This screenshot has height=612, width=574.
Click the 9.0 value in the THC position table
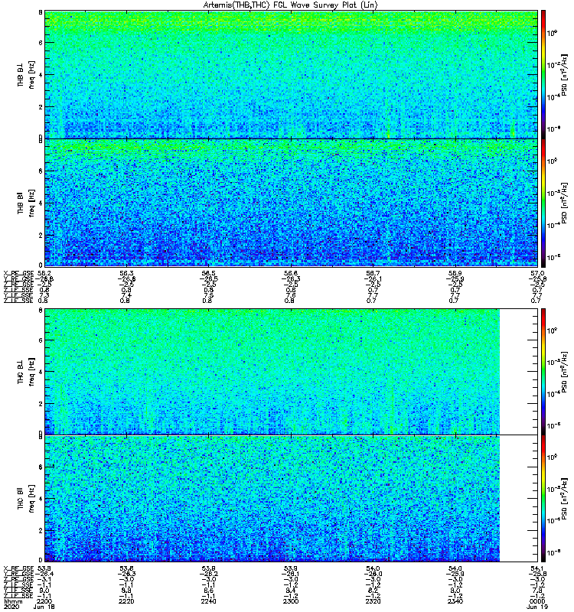[x=44, y=591]
